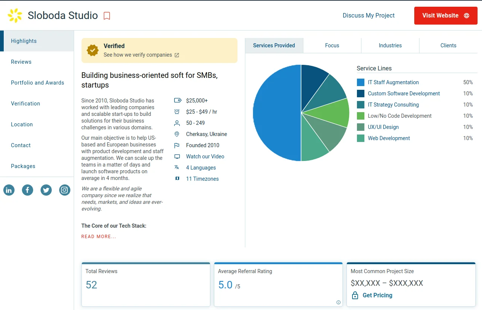Click the blue IT Staff Augmentation legend swatch
The height and width of the screenshot is (310, 482).
[x=361, y=82]
